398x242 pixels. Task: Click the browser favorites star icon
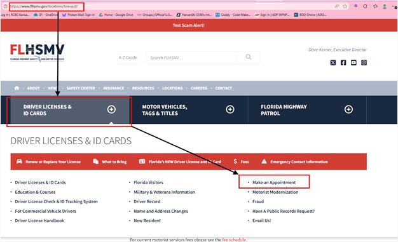click(345, 6)
